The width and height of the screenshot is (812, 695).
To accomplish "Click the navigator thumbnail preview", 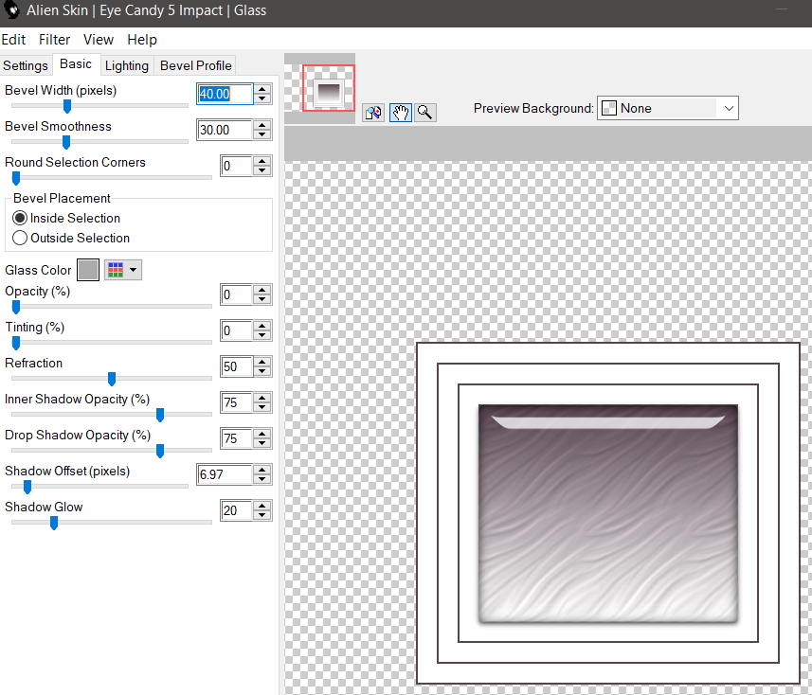I will [x=328, y=88].
